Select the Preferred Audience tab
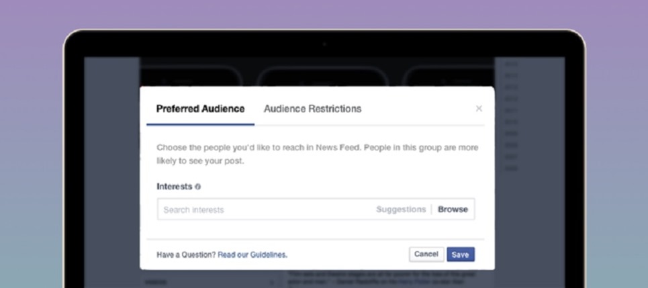Viewport: 648px width, 288px height. click(x=200, y=109)
